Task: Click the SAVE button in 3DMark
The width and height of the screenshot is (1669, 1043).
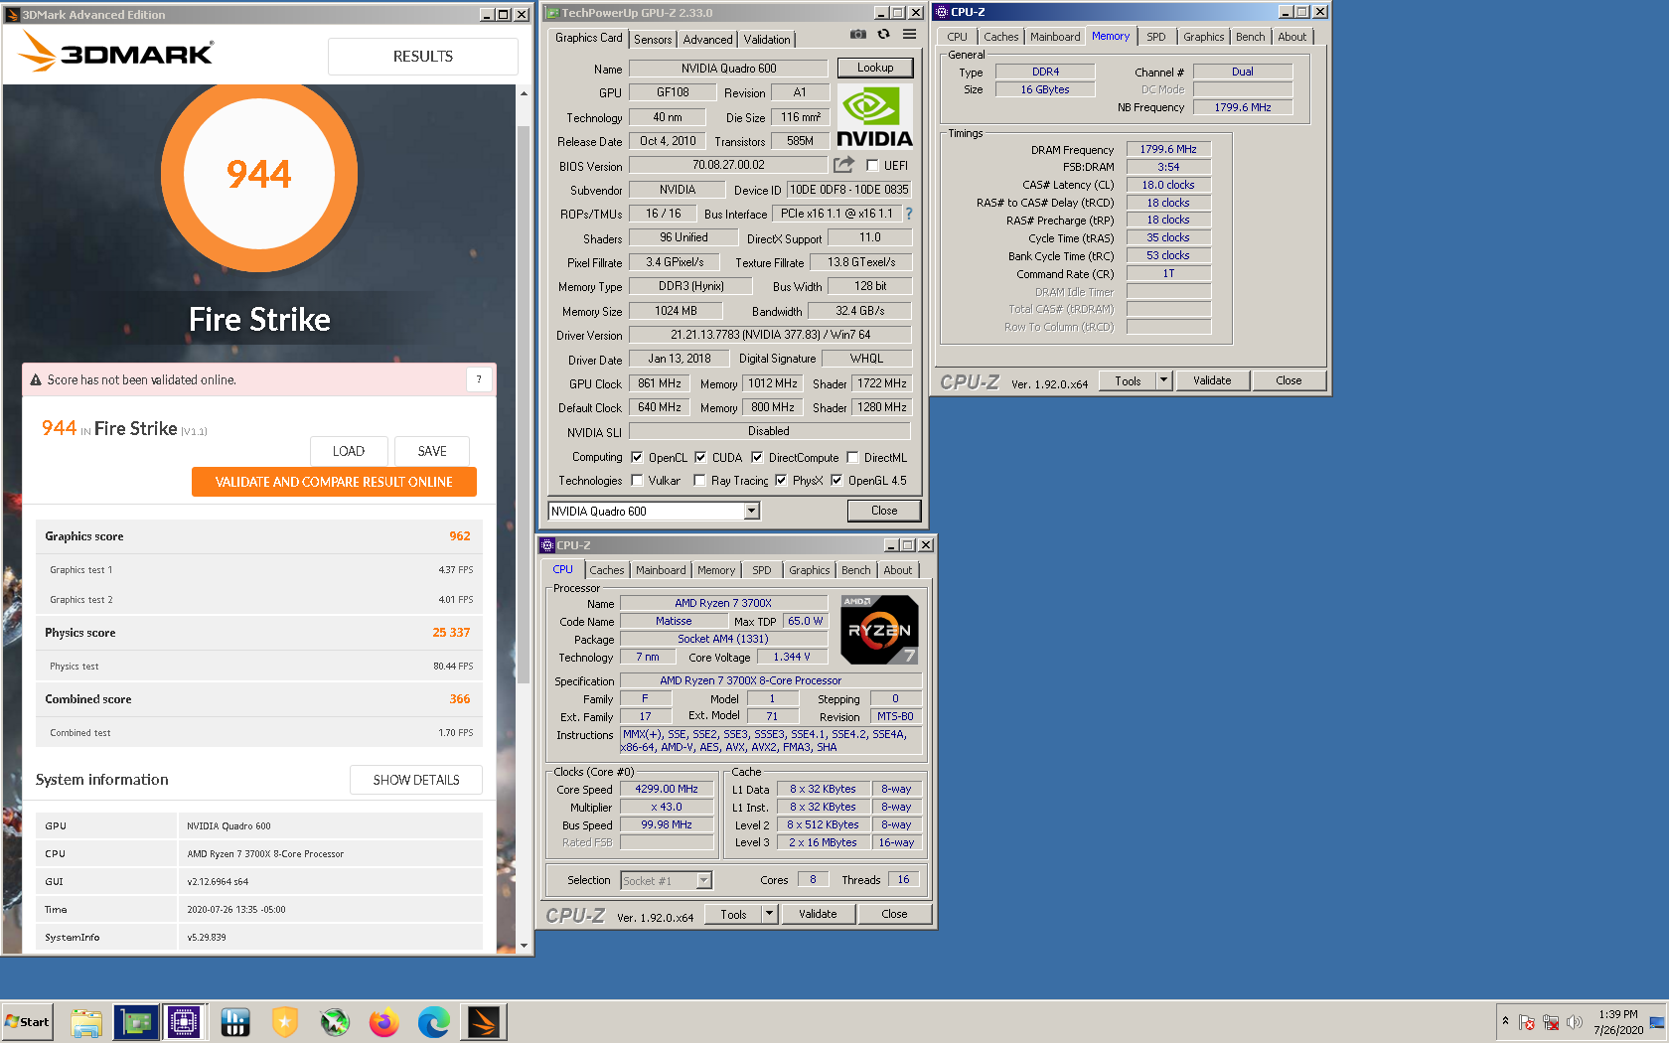Action: pos(432,451)
